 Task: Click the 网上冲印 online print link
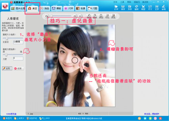click(45, 118)
